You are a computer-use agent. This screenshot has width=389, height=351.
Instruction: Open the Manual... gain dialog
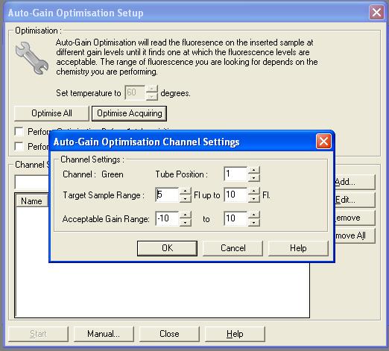point(104,334)
